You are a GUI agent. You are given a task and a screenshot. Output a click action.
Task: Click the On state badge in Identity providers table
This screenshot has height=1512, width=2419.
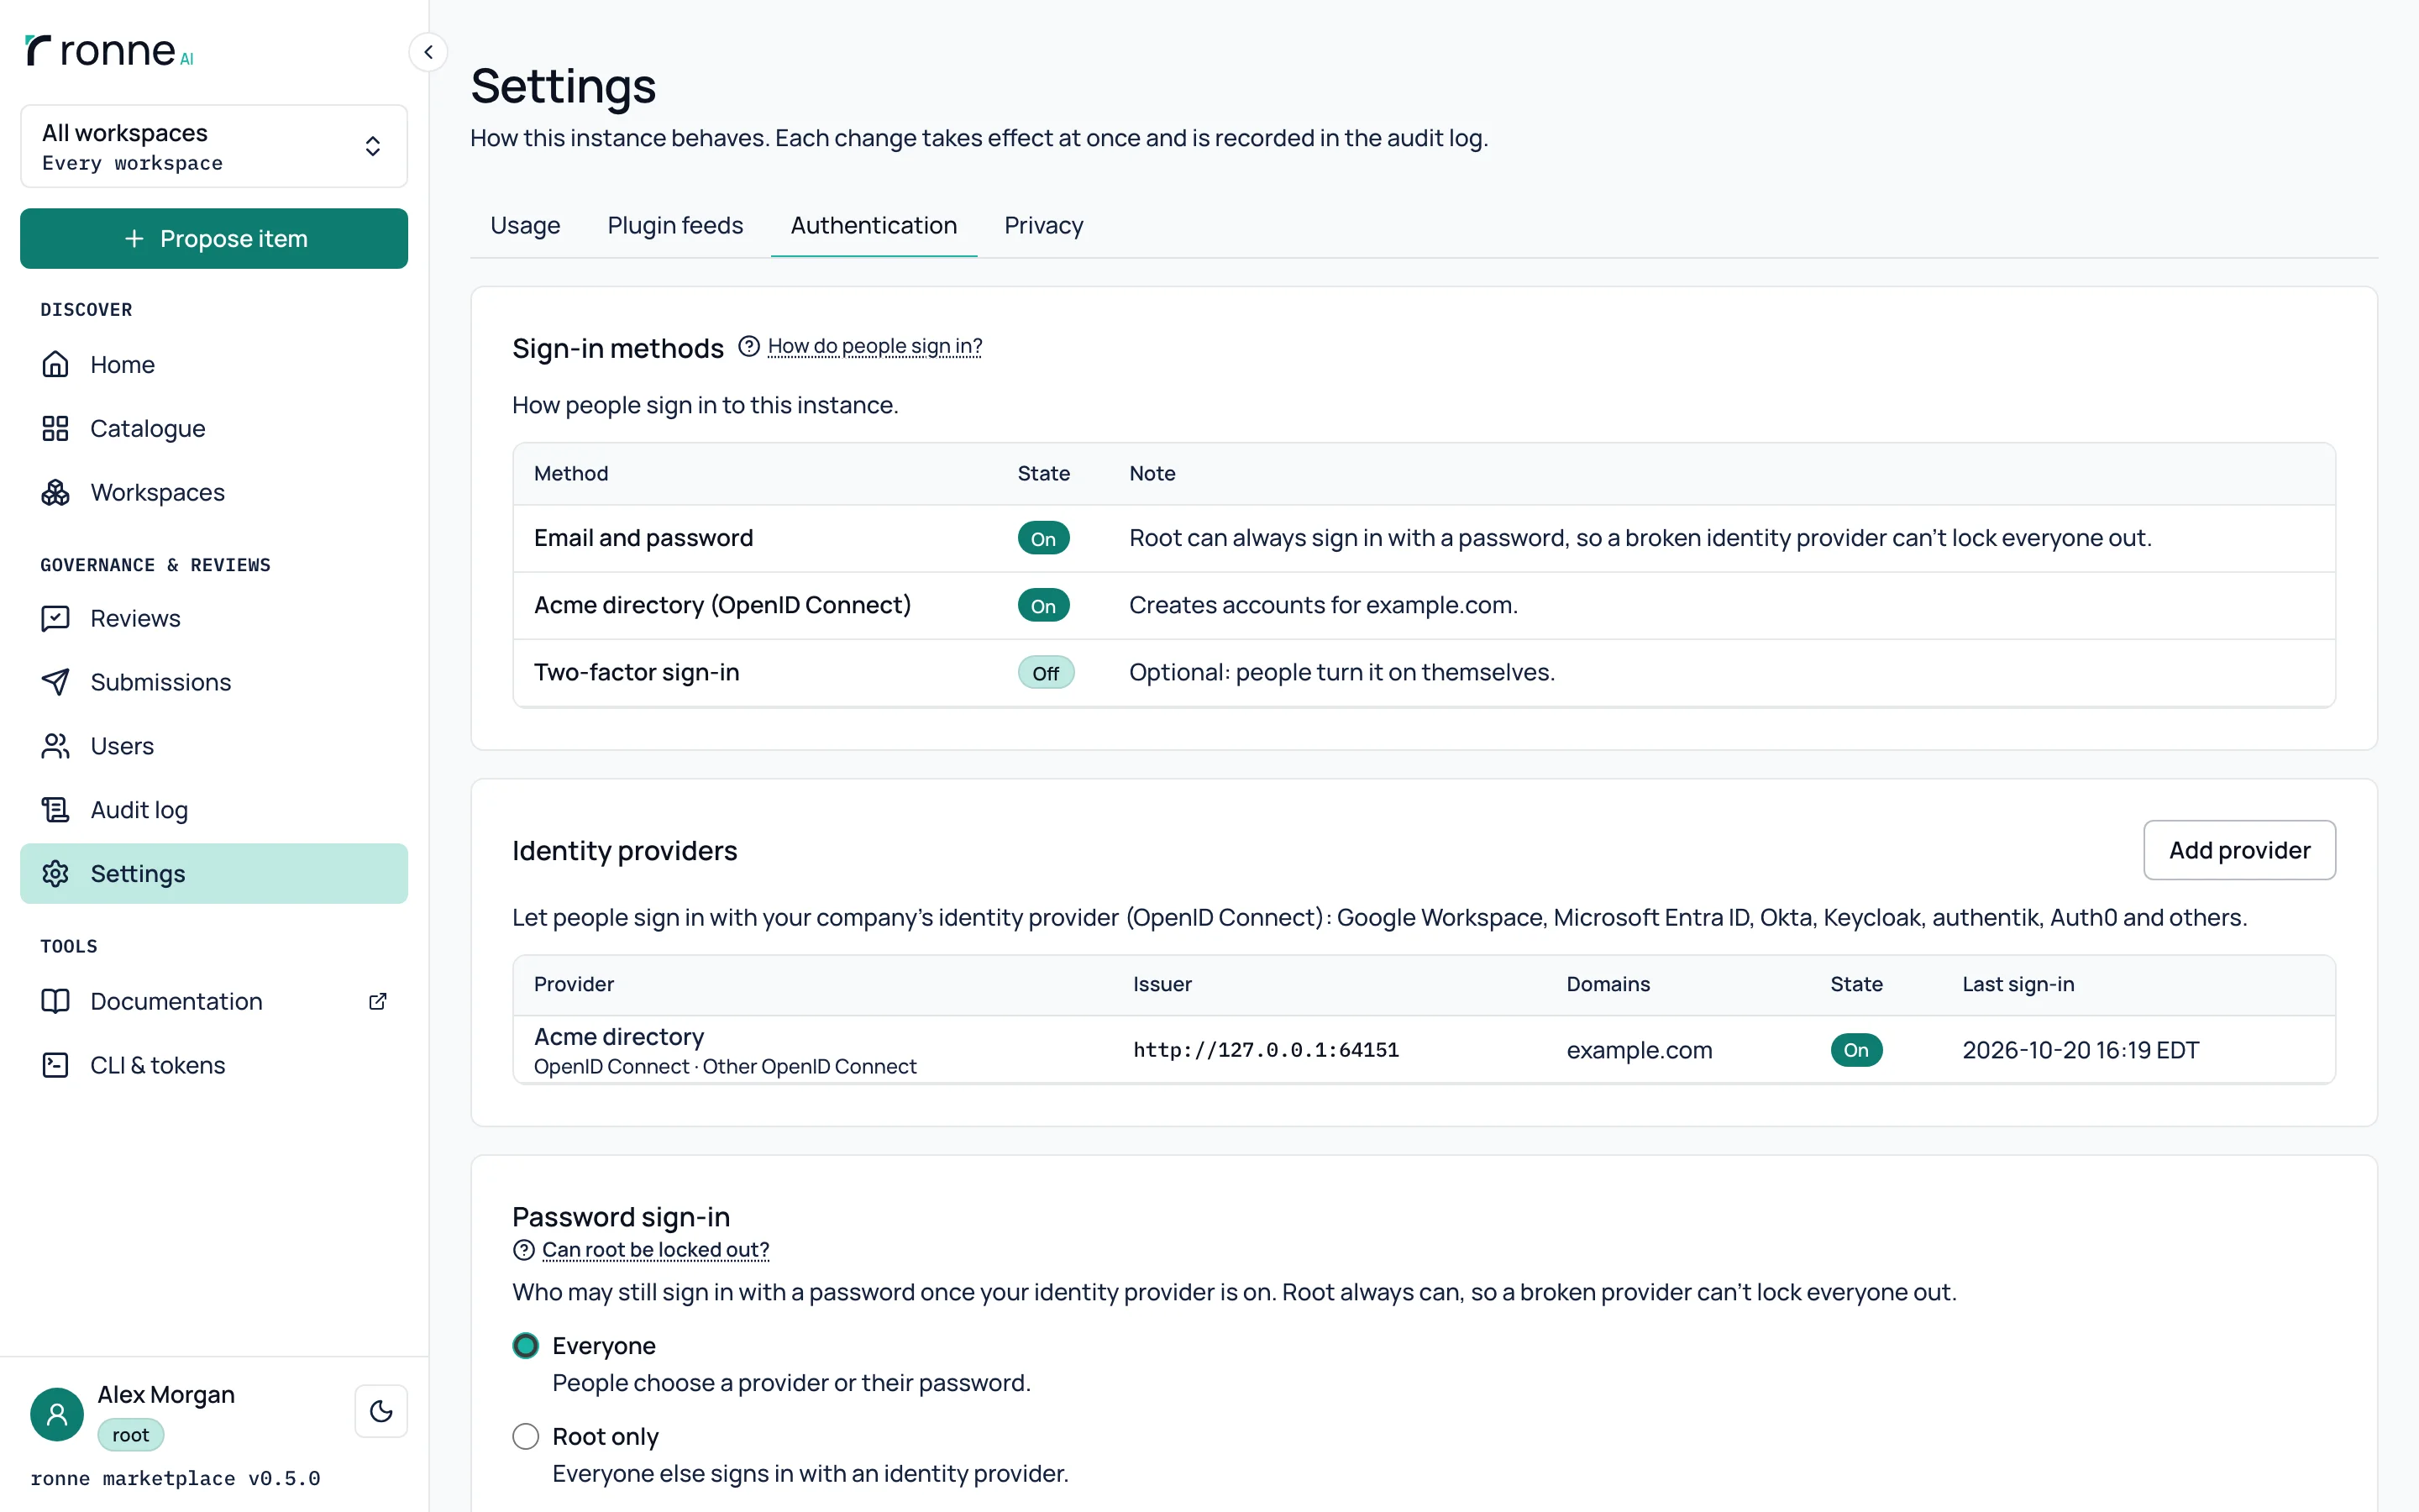1856,1050
